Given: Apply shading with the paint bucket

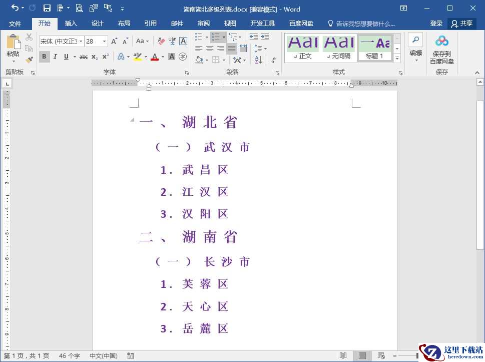Looking at the screenshot, I should coord(199,60).
